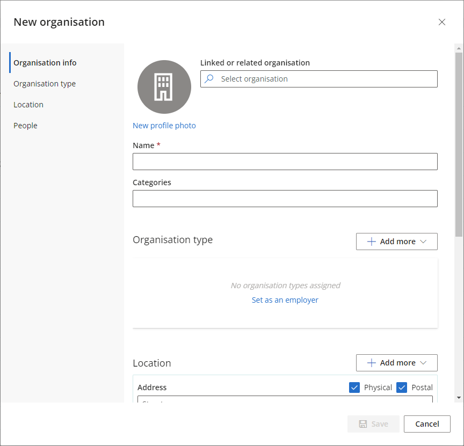Click into the Name input field
This screenshot has width=464, height=446.
(285, 162)
